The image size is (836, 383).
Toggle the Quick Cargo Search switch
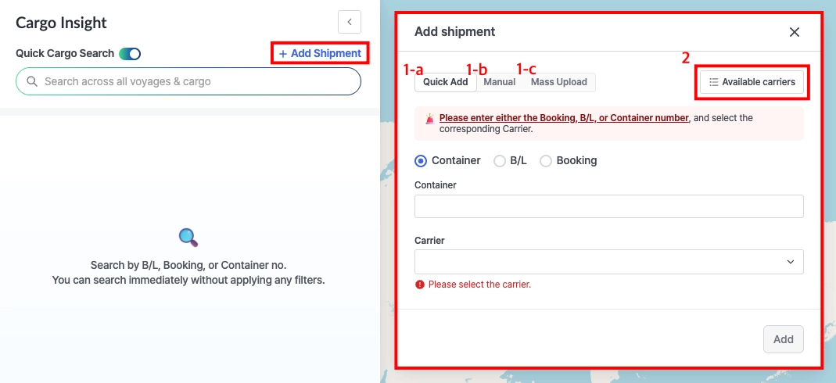tap(130, 54)
